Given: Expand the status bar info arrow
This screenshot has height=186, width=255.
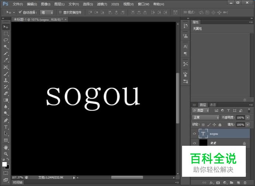Looking at the screenshot, I should pos(74,178).
